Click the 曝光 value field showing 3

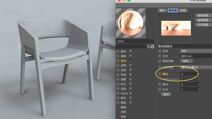click(189, 74)
